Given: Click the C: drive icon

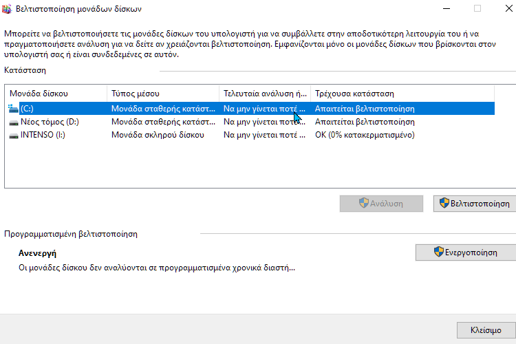Looking at the screenshot, I should tap(13, 109).
